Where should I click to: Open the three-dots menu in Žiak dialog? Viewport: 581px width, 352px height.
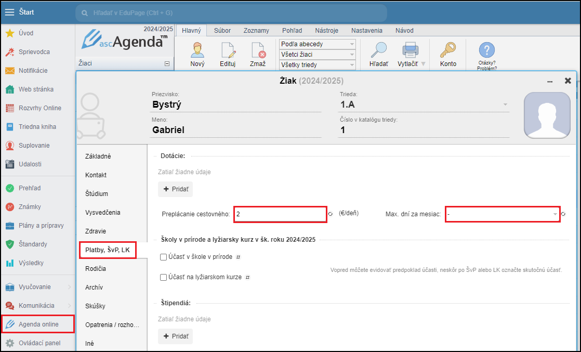tap(550, 81)
